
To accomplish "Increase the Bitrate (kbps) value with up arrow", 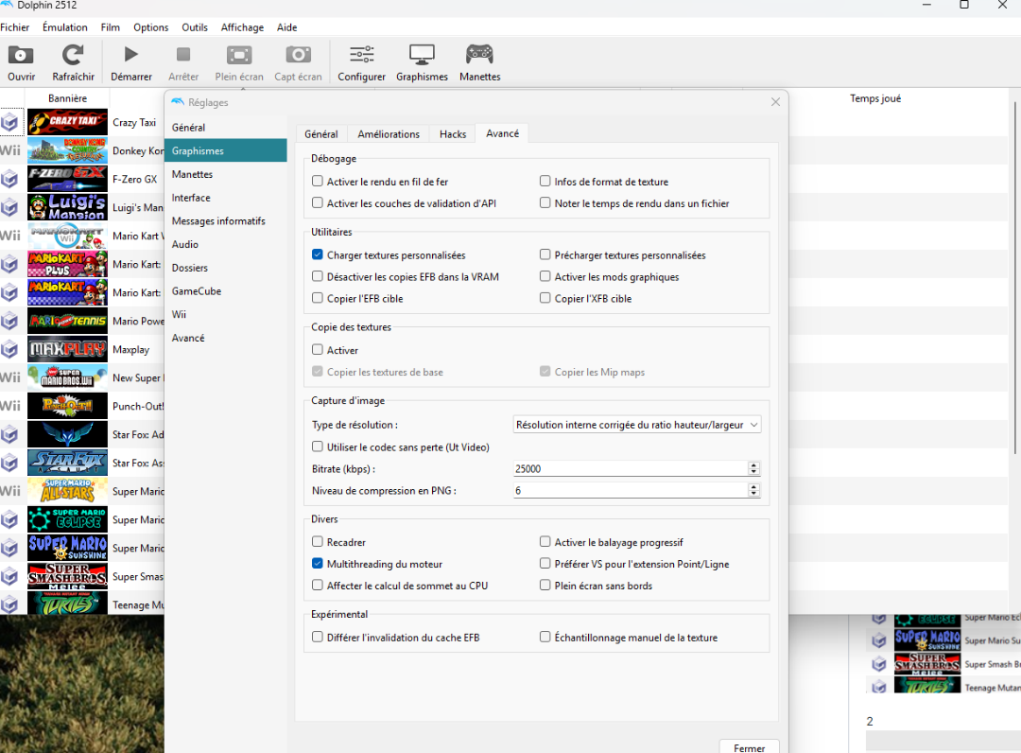I will (x=753, y=465).
